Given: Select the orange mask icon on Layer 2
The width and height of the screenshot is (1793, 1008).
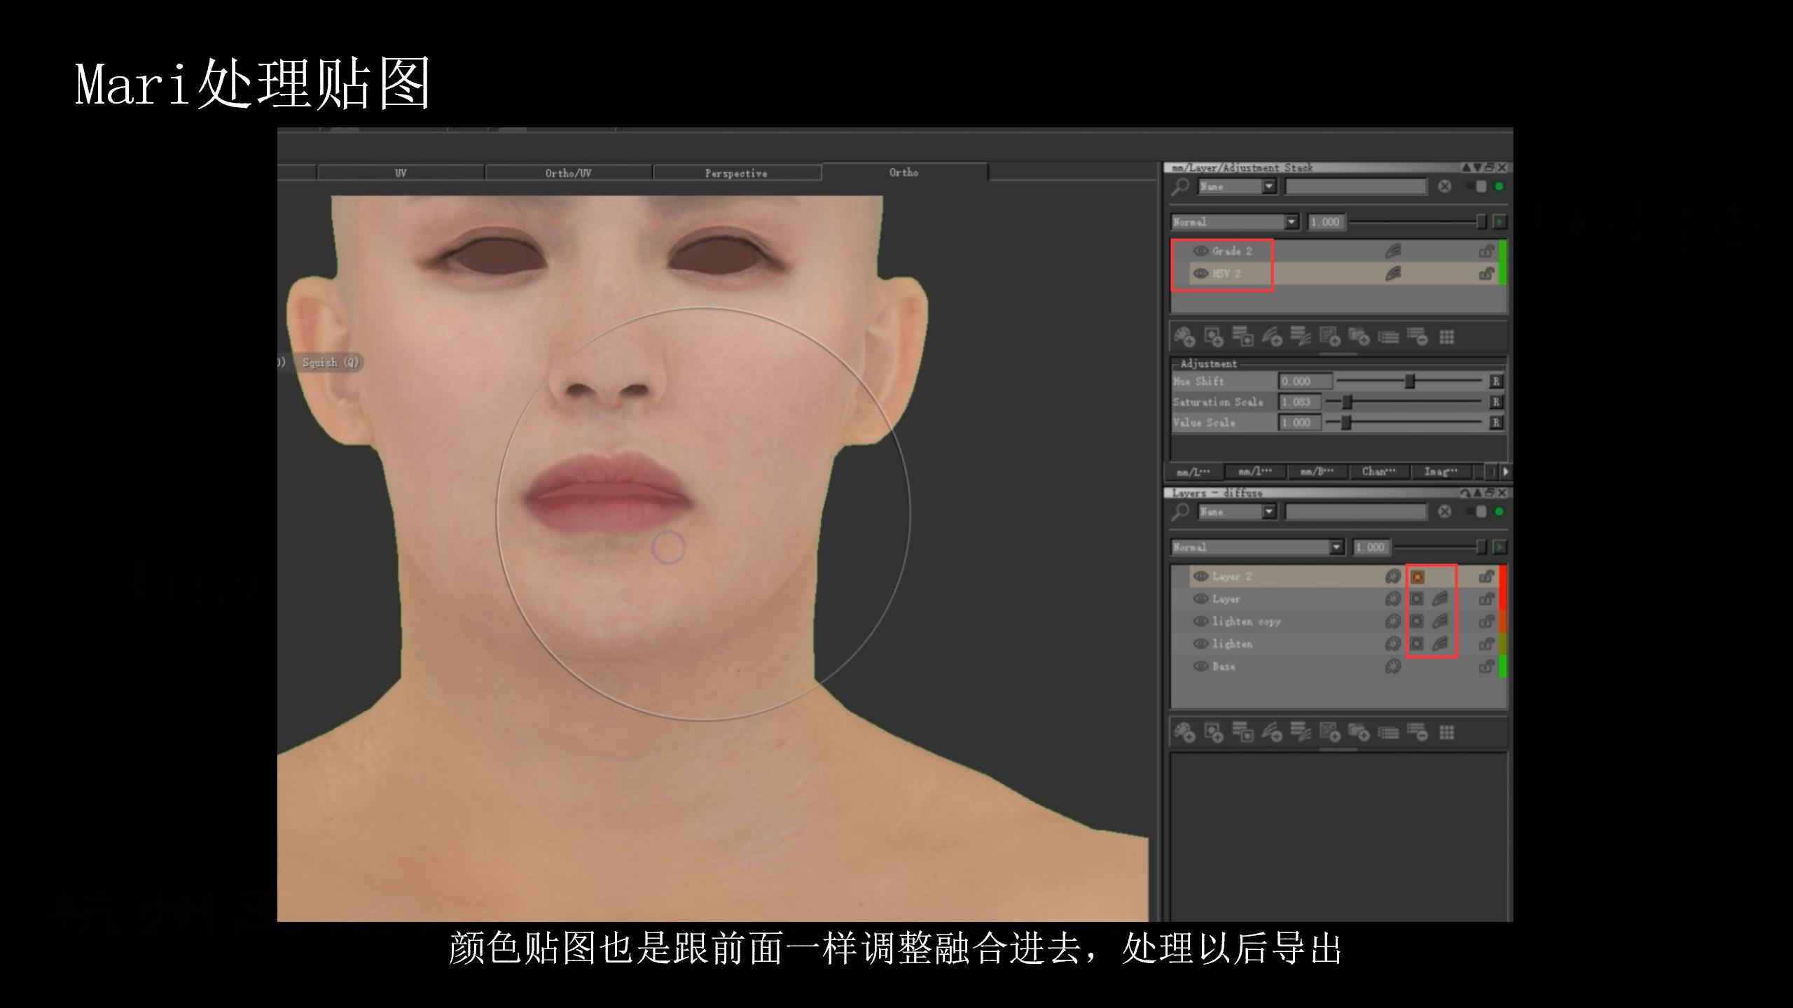Looking at the screenshot, I should point(1418,577).
